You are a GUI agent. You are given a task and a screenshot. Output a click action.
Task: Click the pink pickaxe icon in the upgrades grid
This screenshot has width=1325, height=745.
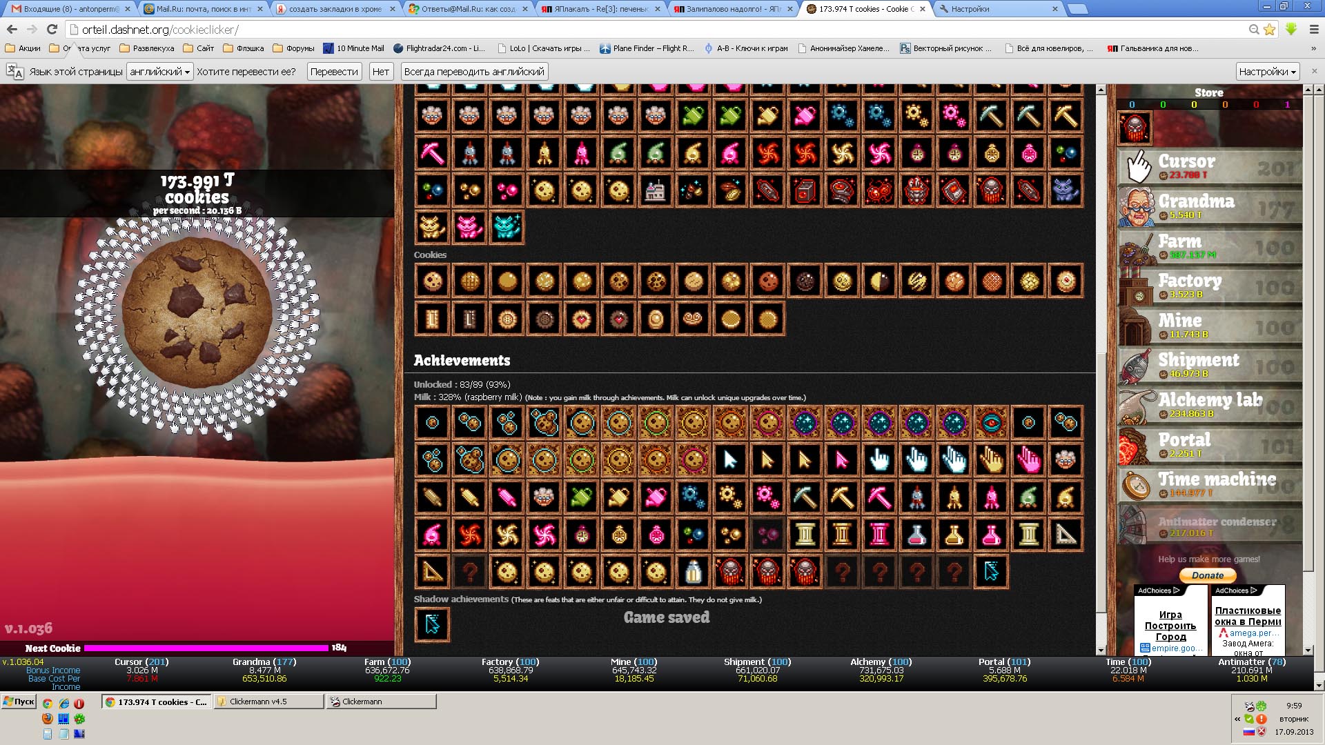click(x=433, y=152)
